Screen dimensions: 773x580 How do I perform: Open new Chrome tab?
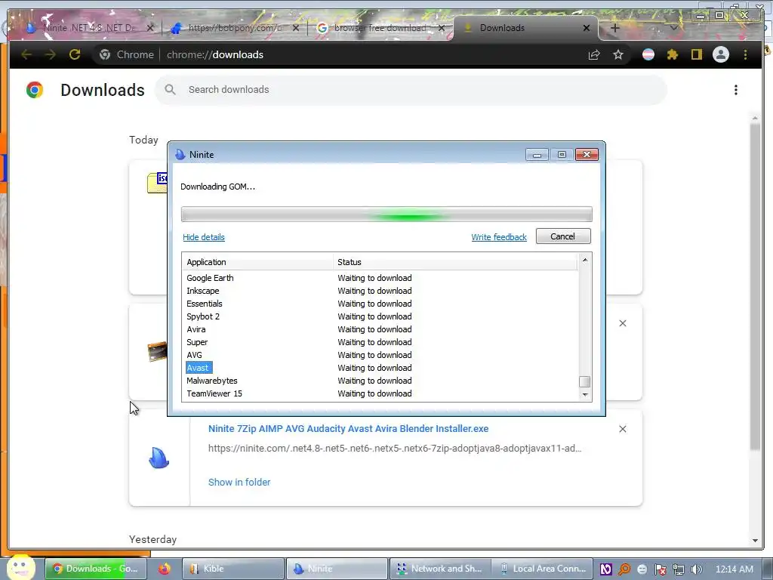click(614, 28)
